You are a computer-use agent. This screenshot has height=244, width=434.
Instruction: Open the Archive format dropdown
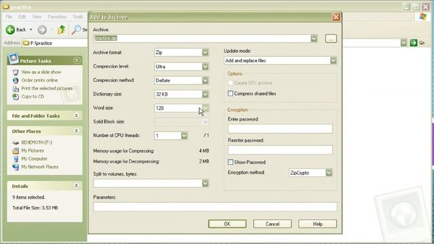(x=205, y=52)
